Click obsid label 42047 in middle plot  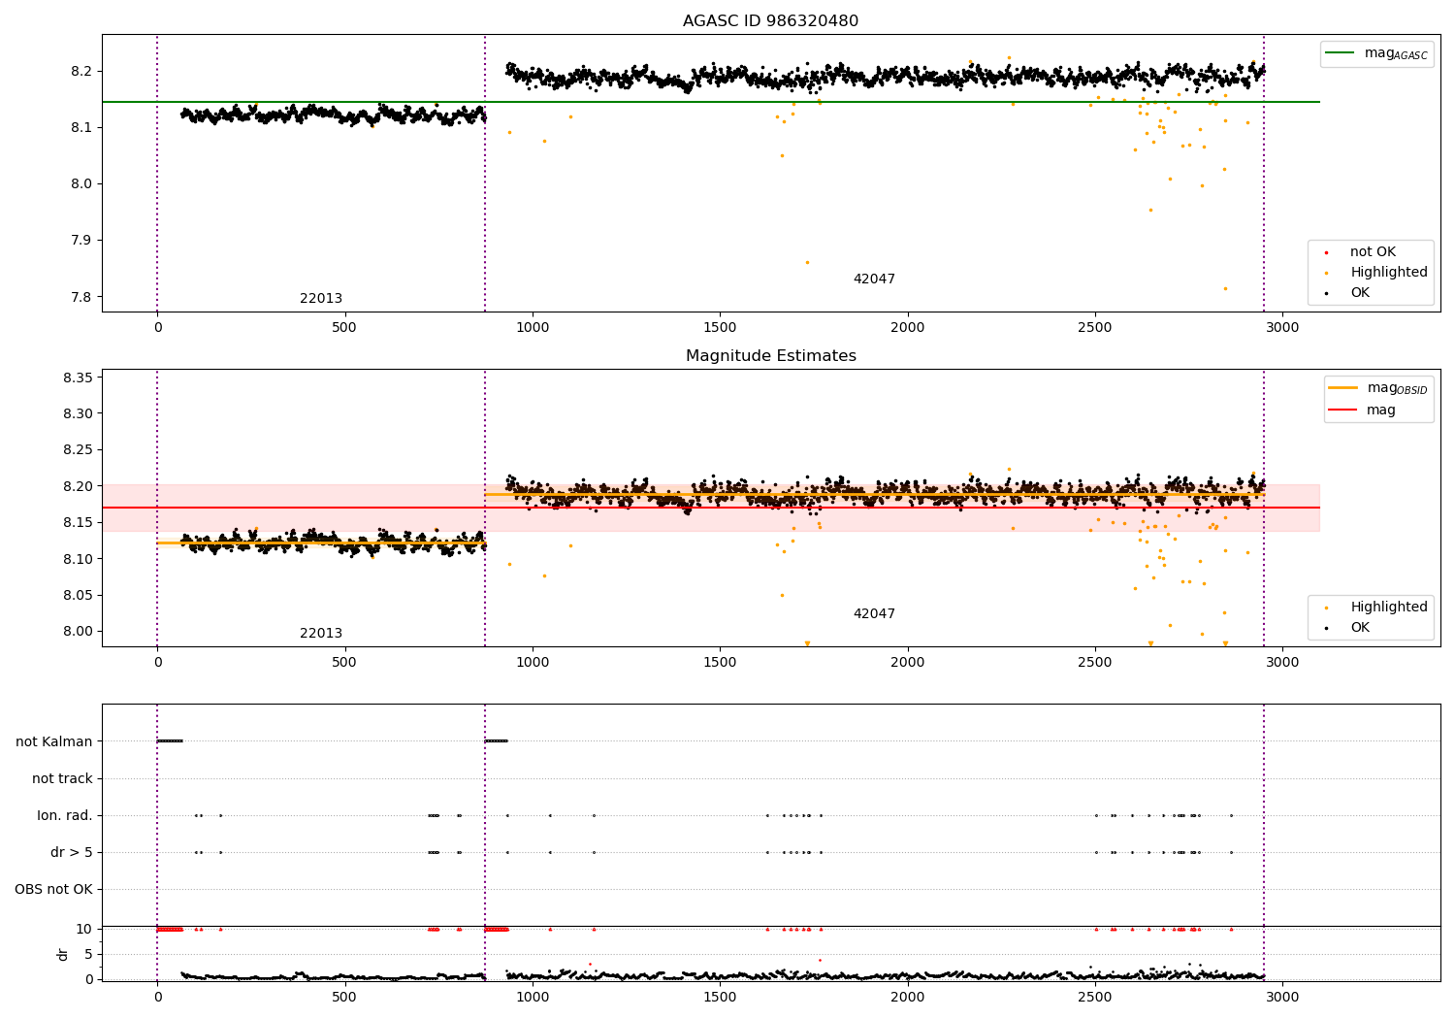pyautogui.click(x=874, y=614)
